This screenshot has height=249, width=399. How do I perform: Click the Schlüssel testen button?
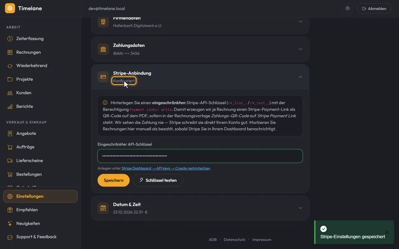[x=158, y=181]
